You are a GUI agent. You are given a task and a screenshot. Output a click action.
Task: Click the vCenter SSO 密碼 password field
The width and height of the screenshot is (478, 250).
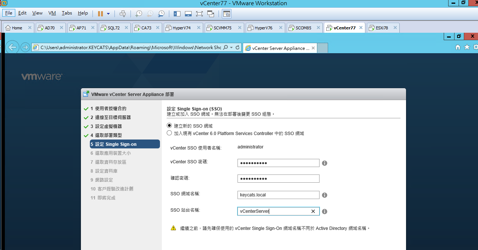[x=279, y=163]
